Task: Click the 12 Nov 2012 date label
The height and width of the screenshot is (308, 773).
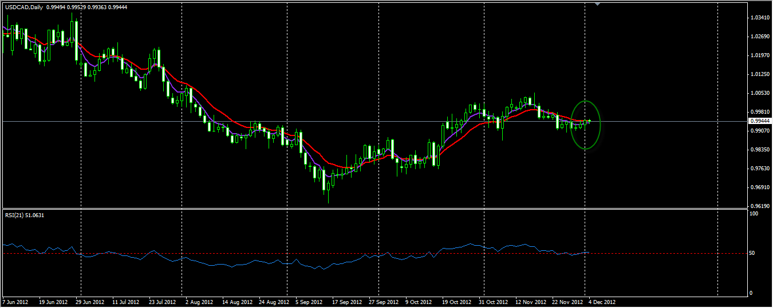Action: point(530,302)
